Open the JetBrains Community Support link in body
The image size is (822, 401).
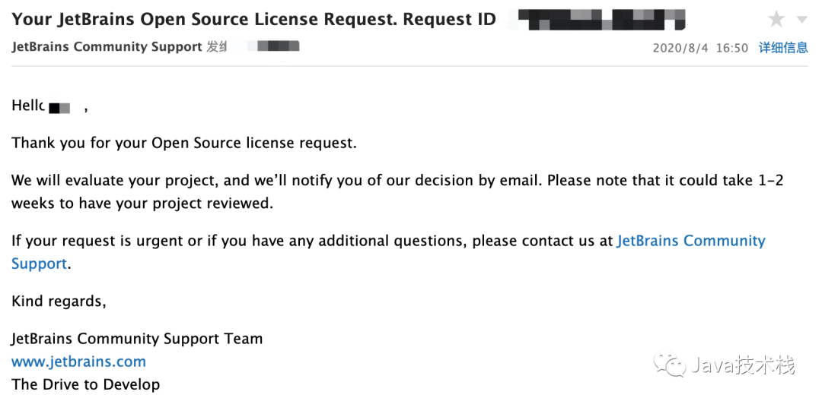pyautogui.click(x=690, y=242)
